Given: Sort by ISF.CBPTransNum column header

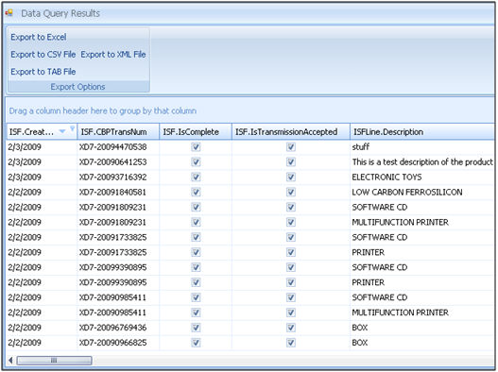Looking at the screenshot, I should pyautogui.click(x=118, y=132).
